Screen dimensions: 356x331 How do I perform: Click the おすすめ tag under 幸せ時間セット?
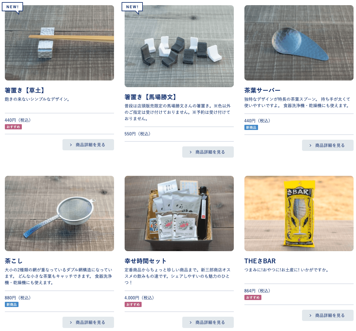click(133, 304)
